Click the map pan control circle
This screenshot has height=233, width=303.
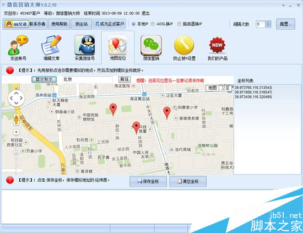coord(16,98)
